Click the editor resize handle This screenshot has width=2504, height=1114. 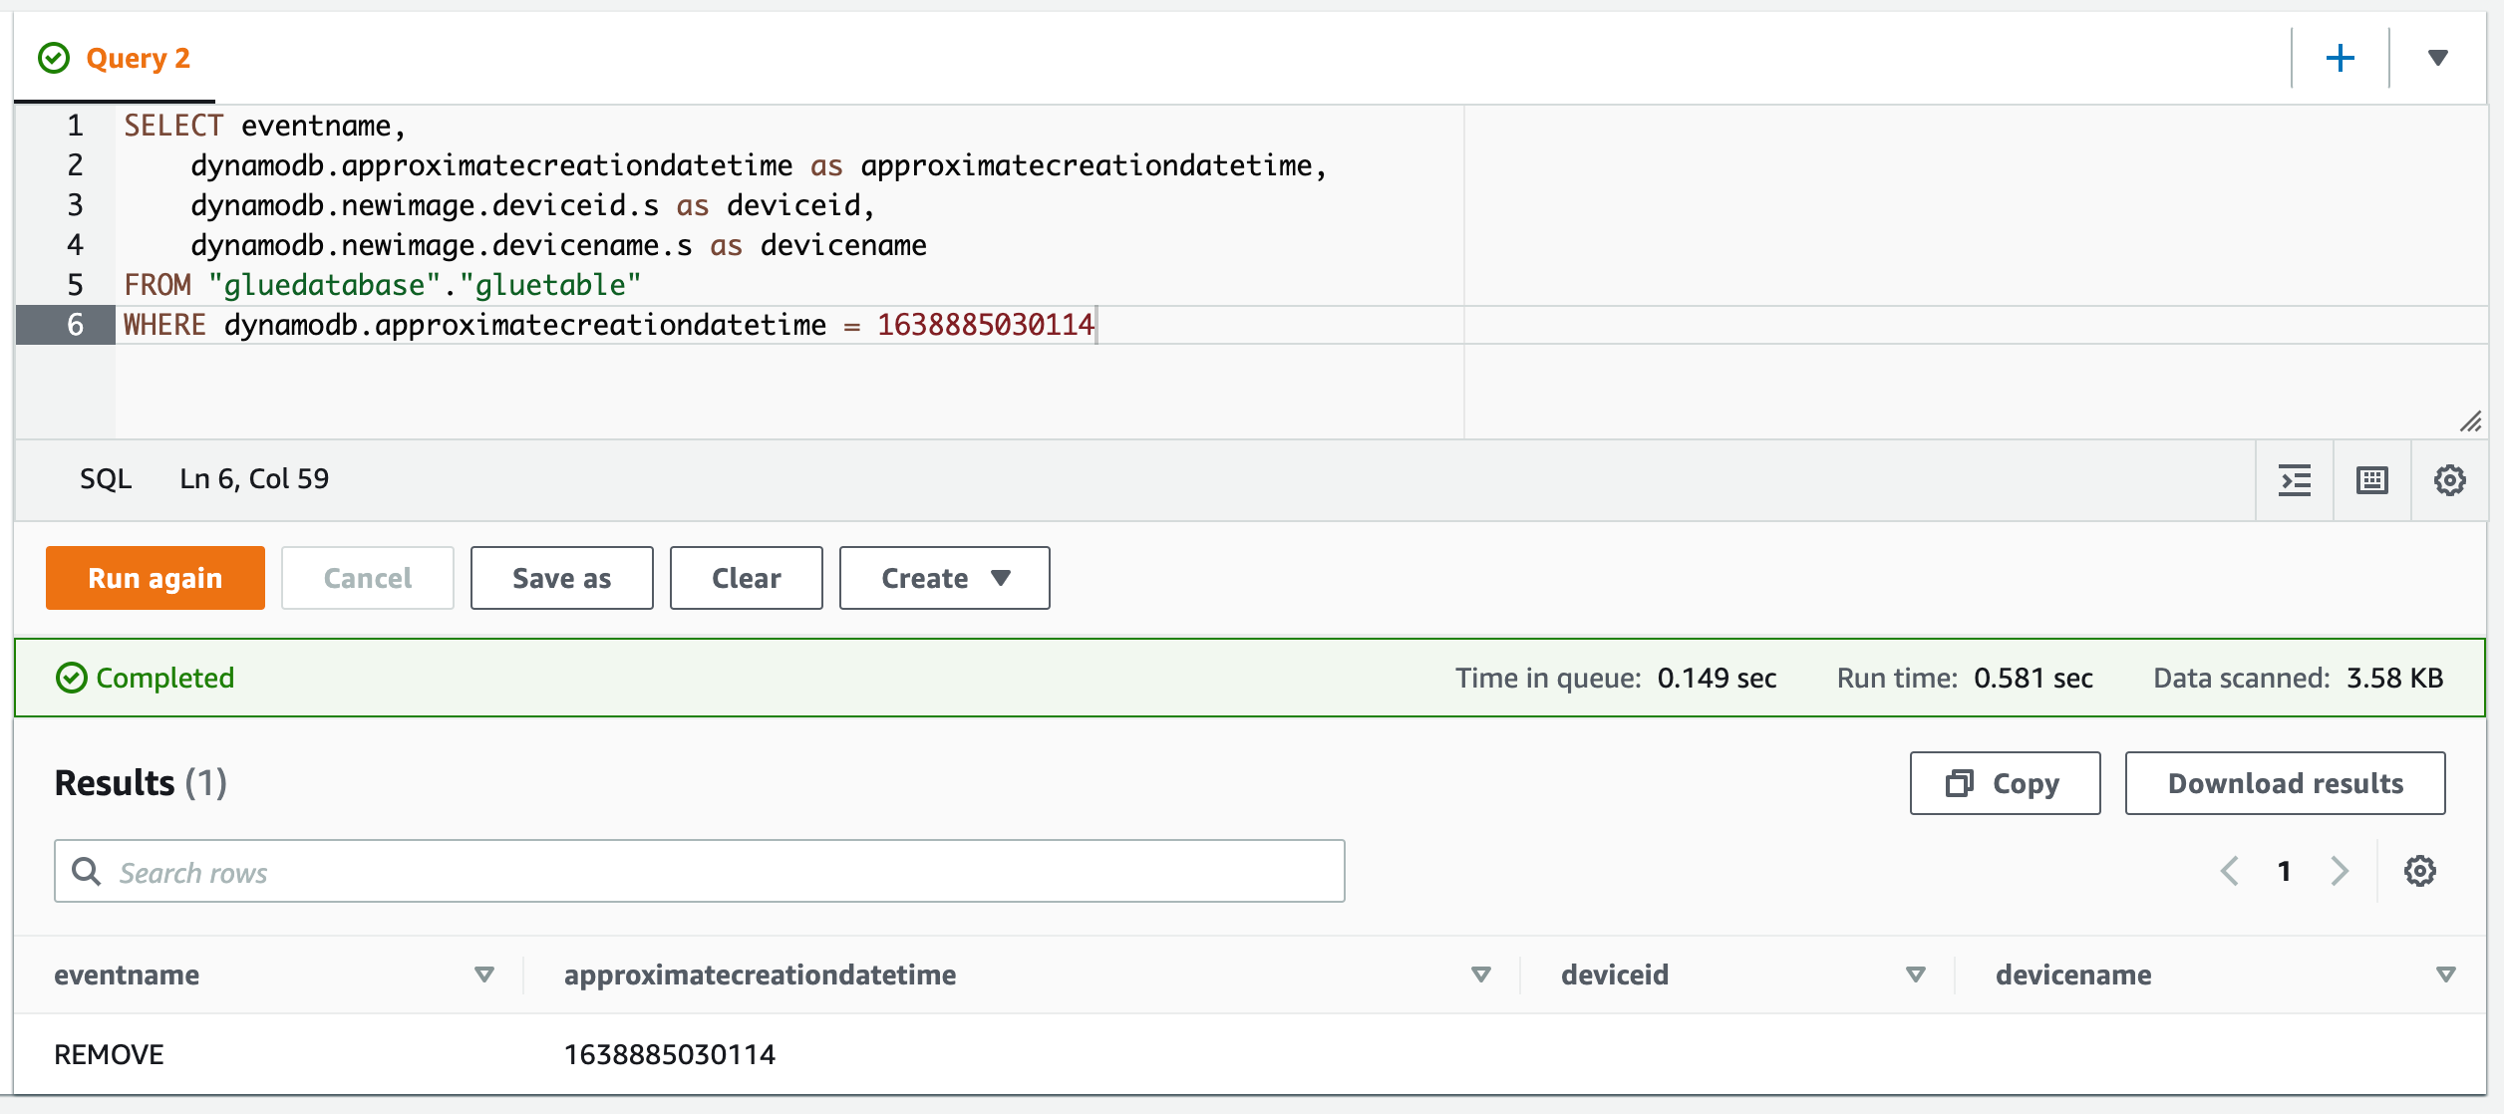[x=2470, y=421]
